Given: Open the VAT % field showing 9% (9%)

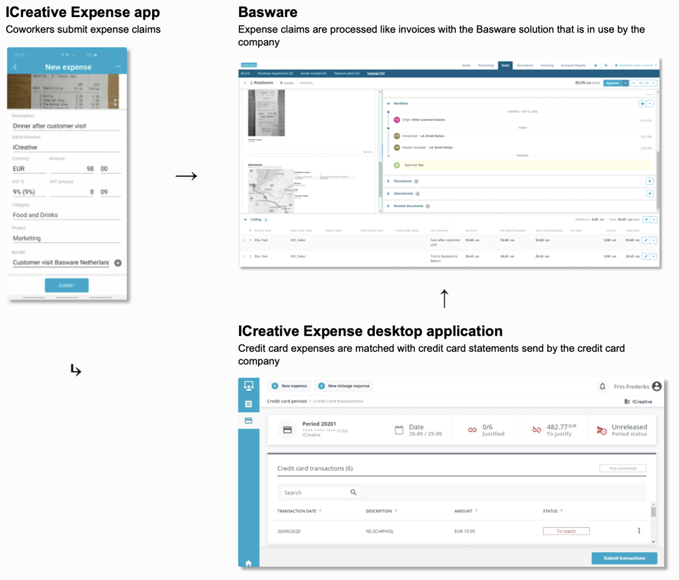Looking at the screenshot, I should [29, 192].
